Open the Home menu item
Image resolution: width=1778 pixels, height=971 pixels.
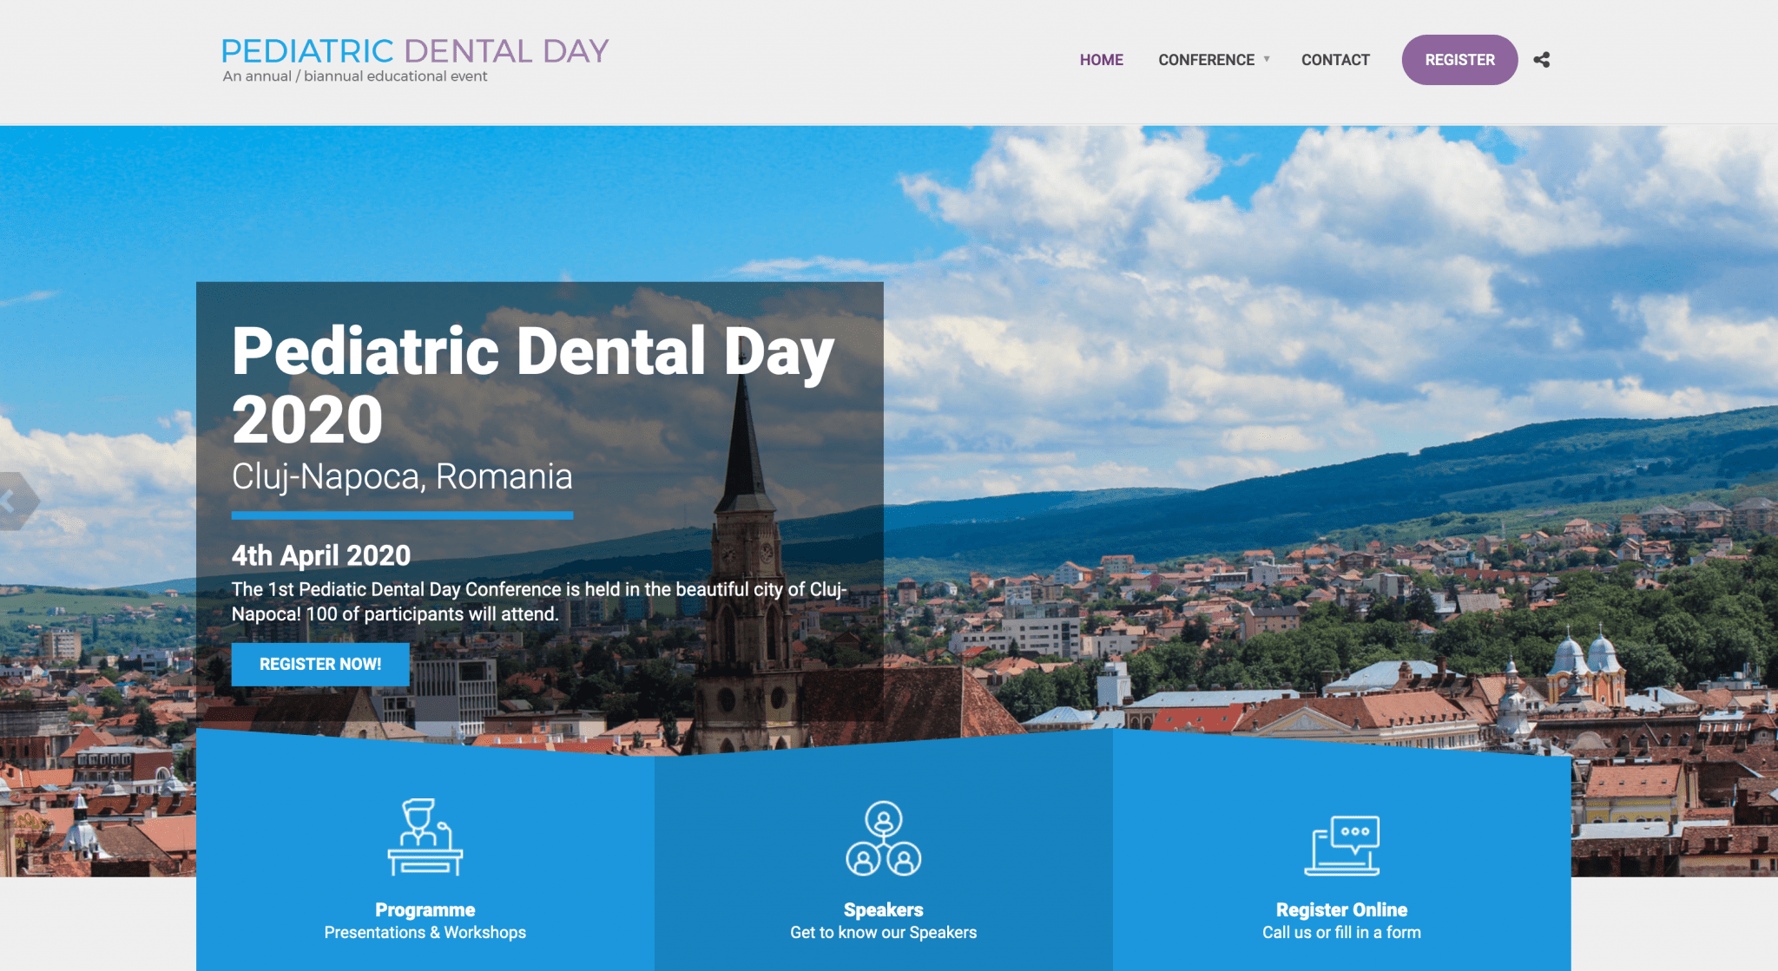click(1101, 60)
